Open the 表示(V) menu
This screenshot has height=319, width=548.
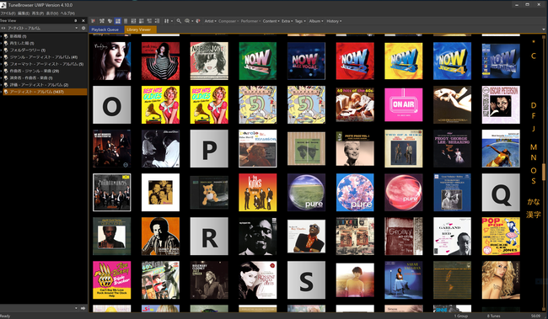(52, 13)
